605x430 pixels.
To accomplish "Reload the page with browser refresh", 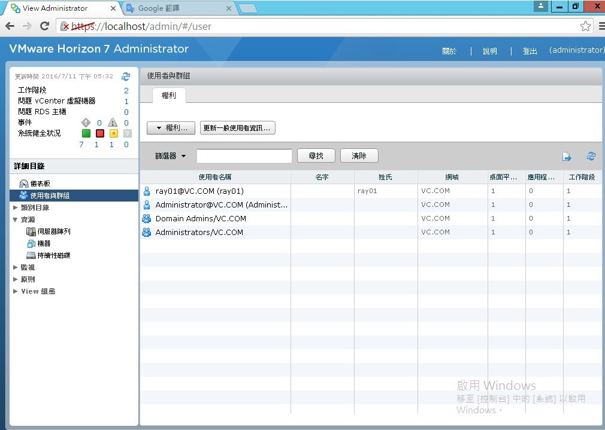I will 45,26.
